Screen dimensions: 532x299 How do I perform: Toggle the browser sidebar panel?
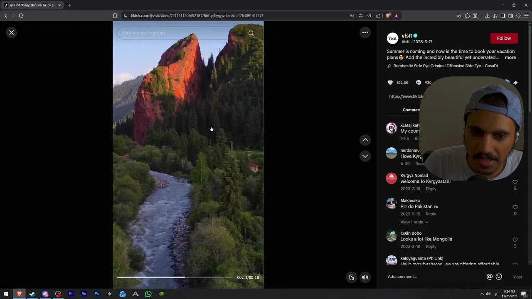point(503,16)
